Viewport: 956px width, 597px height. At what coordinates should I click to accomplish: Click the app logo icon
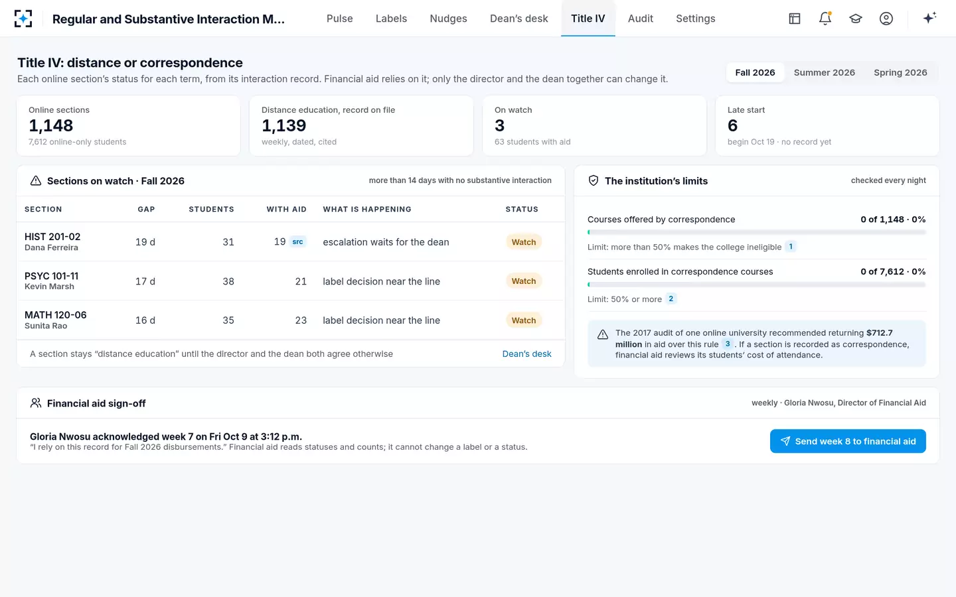pos(23,19)
